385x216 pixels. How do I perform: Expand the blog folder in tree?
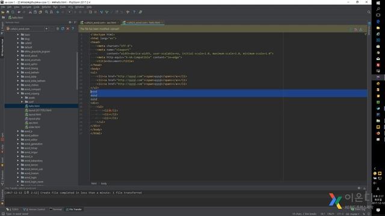(x=18, y=38)
